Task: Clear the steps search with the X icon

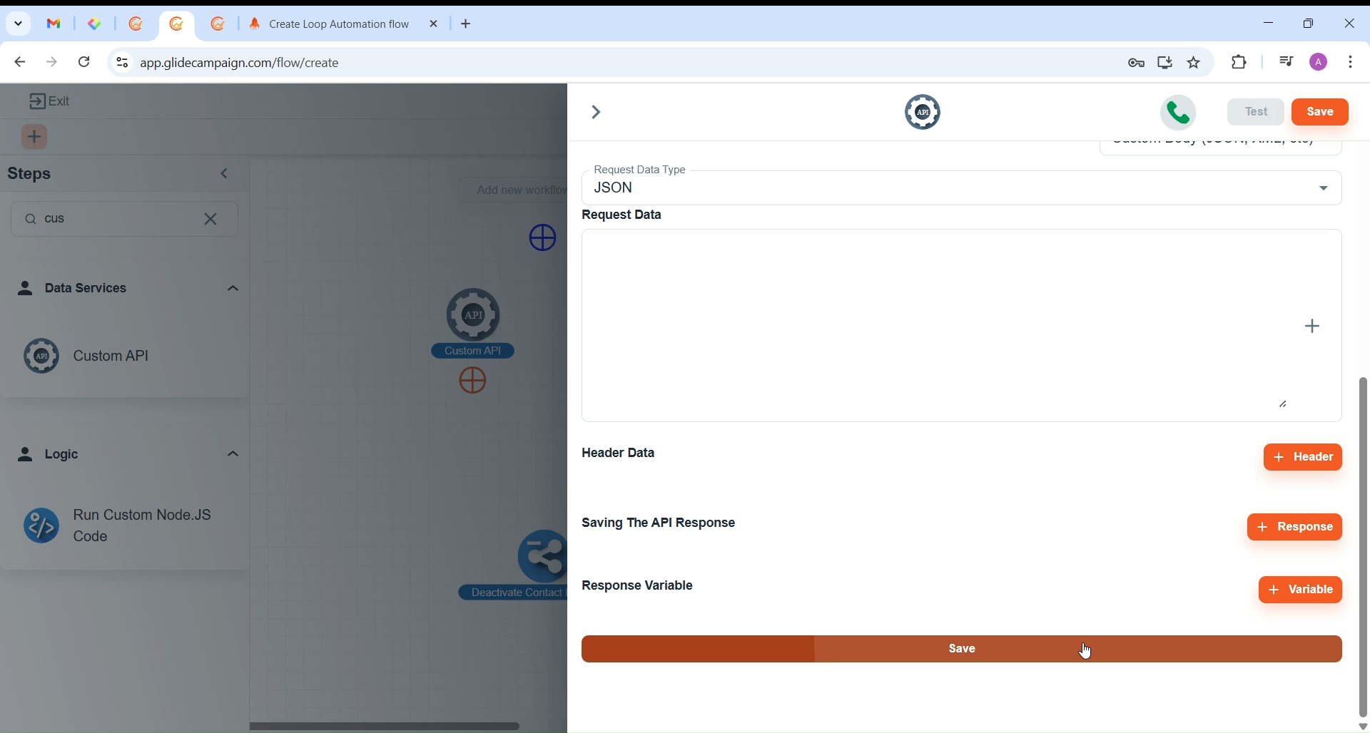Action: point(212,220)
